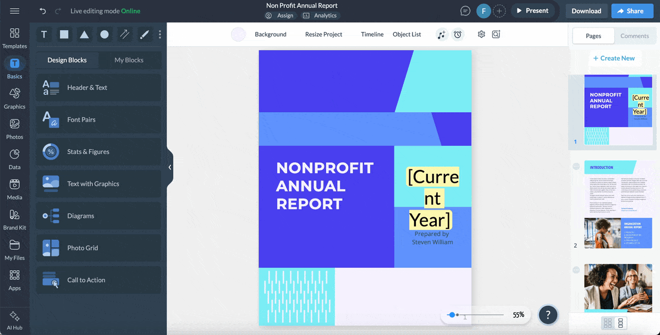Select the Rectangle shape tool

64,34
